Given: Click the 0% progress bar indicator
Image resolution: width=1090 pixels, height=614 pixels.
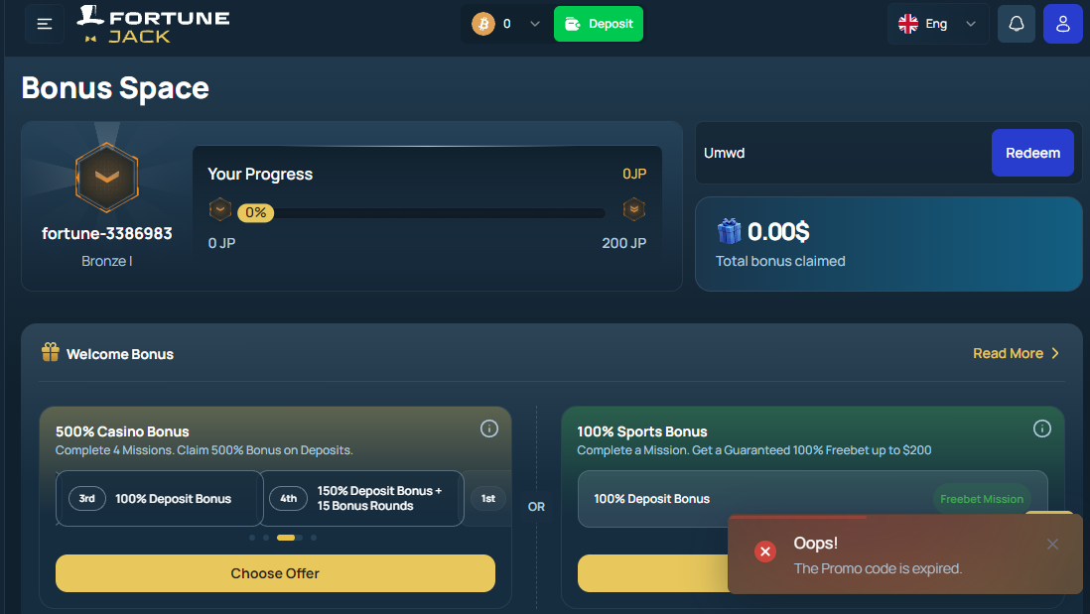Looking at the screenshot, I should coord(256,212).
